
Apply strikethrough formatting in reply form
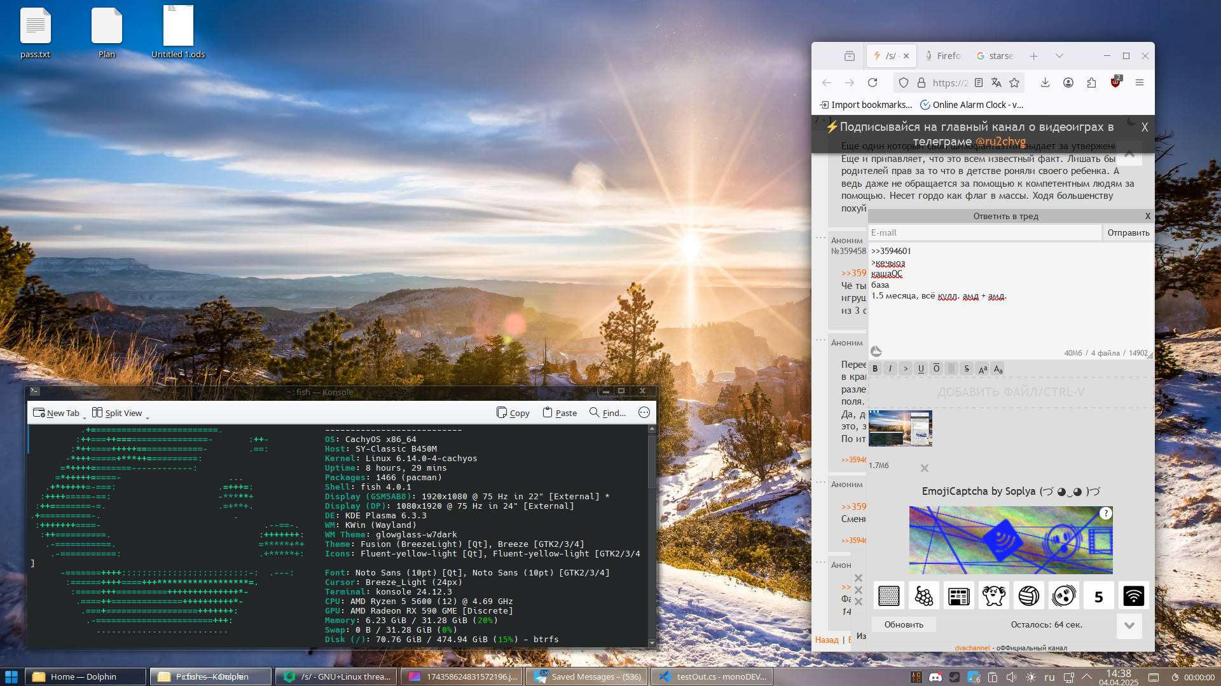click(x=967, y=369)
